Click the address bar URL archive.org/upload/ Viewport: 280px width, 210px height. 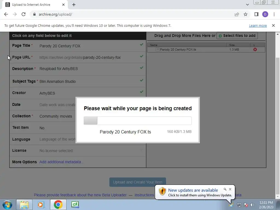(x=55, y=14)
